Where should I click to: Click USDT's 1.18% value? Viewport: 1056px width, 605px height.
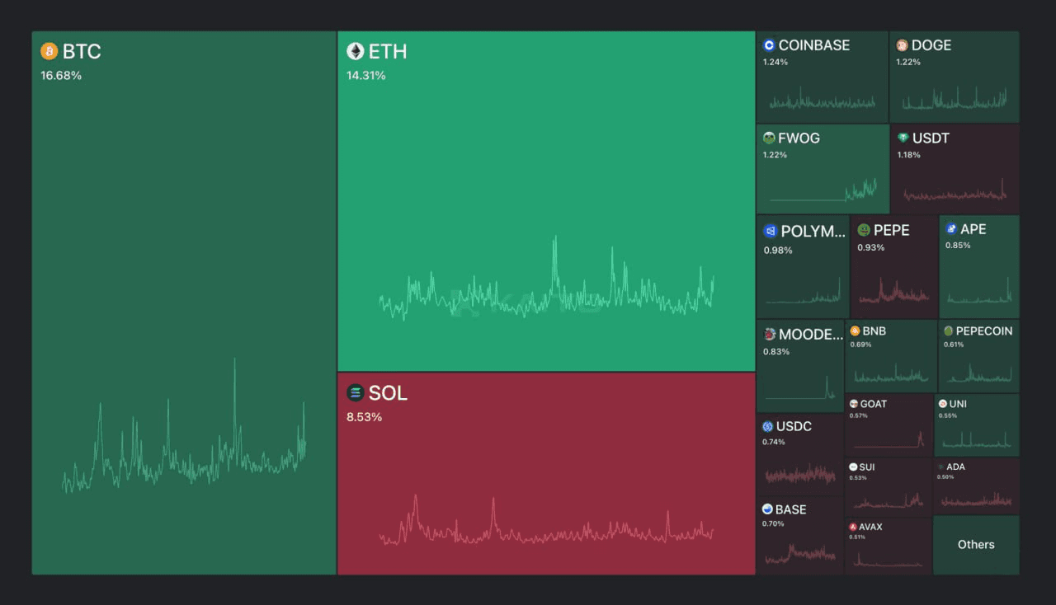[x=909, y=155]
